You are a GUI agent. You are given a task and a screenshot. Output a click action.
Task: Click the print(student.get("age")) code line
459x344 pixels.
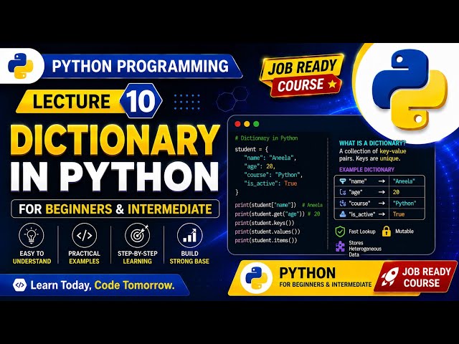point(270,214)
